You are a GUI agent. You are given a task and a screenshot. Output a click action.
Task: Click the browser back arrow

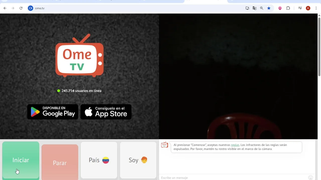pos(5,8)
